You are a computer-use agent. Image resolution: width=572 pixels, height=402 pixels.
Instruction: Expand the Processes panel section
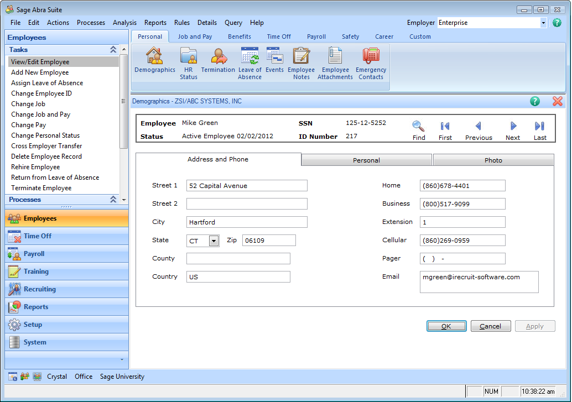click(x=113, y=200)
